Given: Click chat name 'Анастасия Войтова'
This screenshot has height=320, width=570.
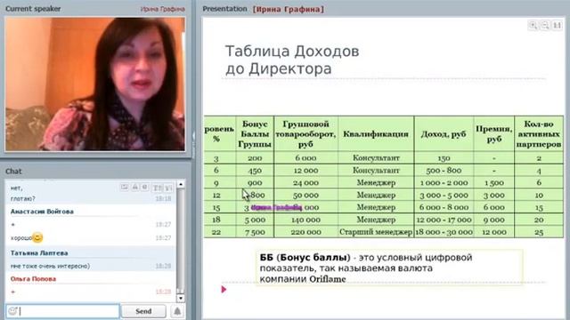Looking at the screenshot, I should 42,212.
